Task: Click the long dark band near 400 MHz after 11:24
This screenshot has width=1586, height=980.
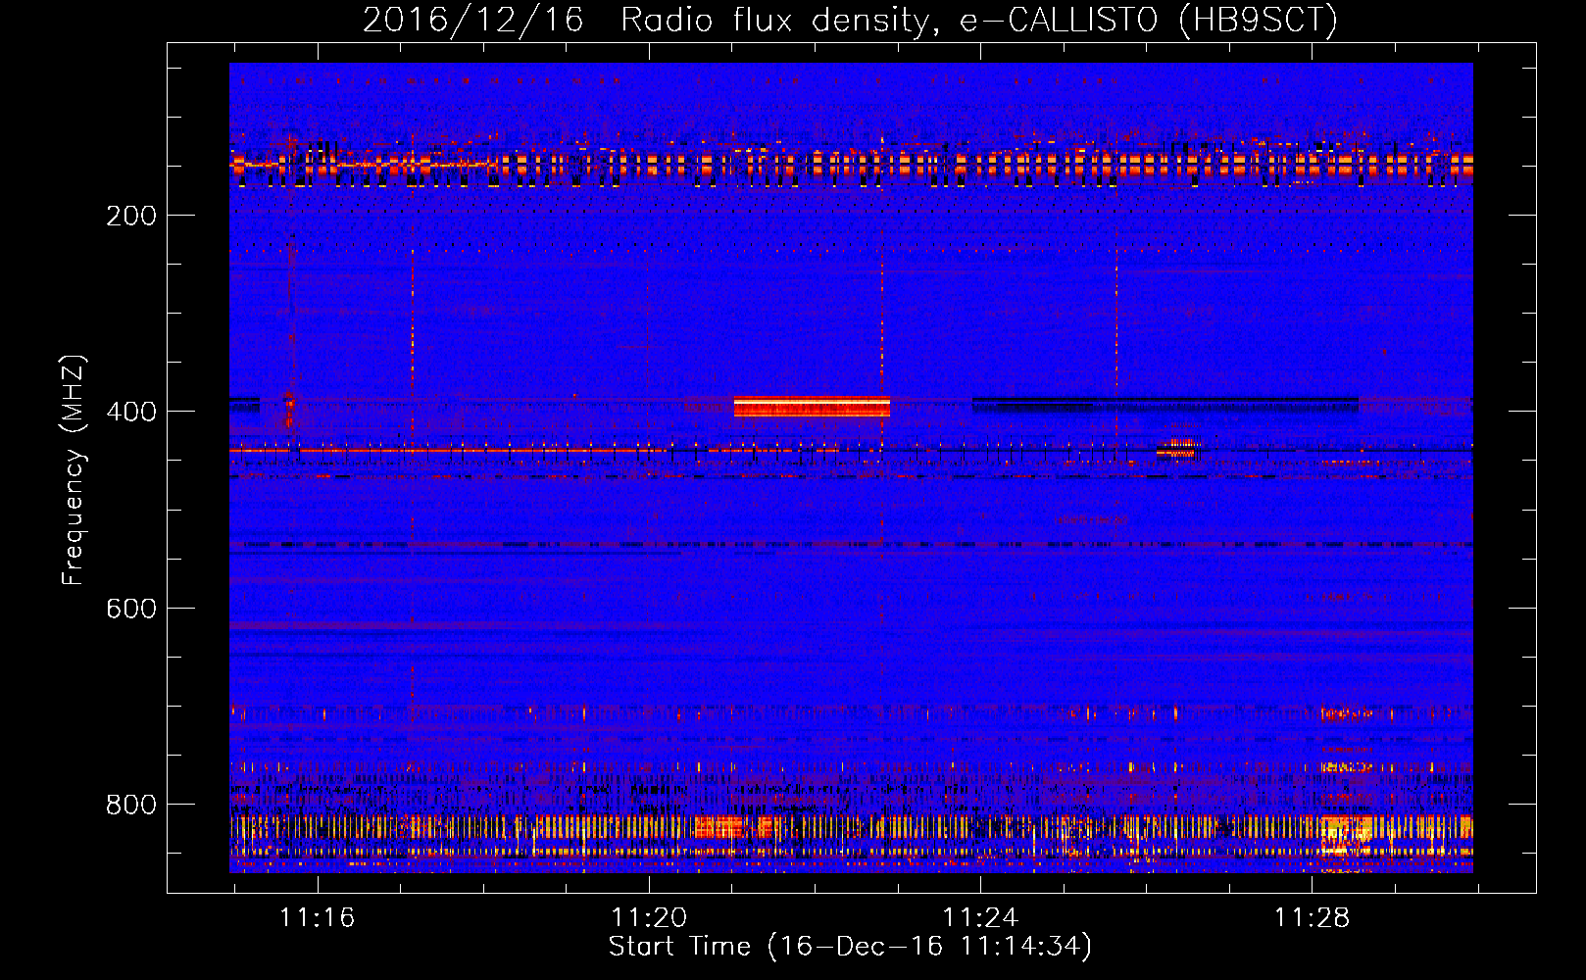Action: pyautogui.click(x=1165, y=404)
